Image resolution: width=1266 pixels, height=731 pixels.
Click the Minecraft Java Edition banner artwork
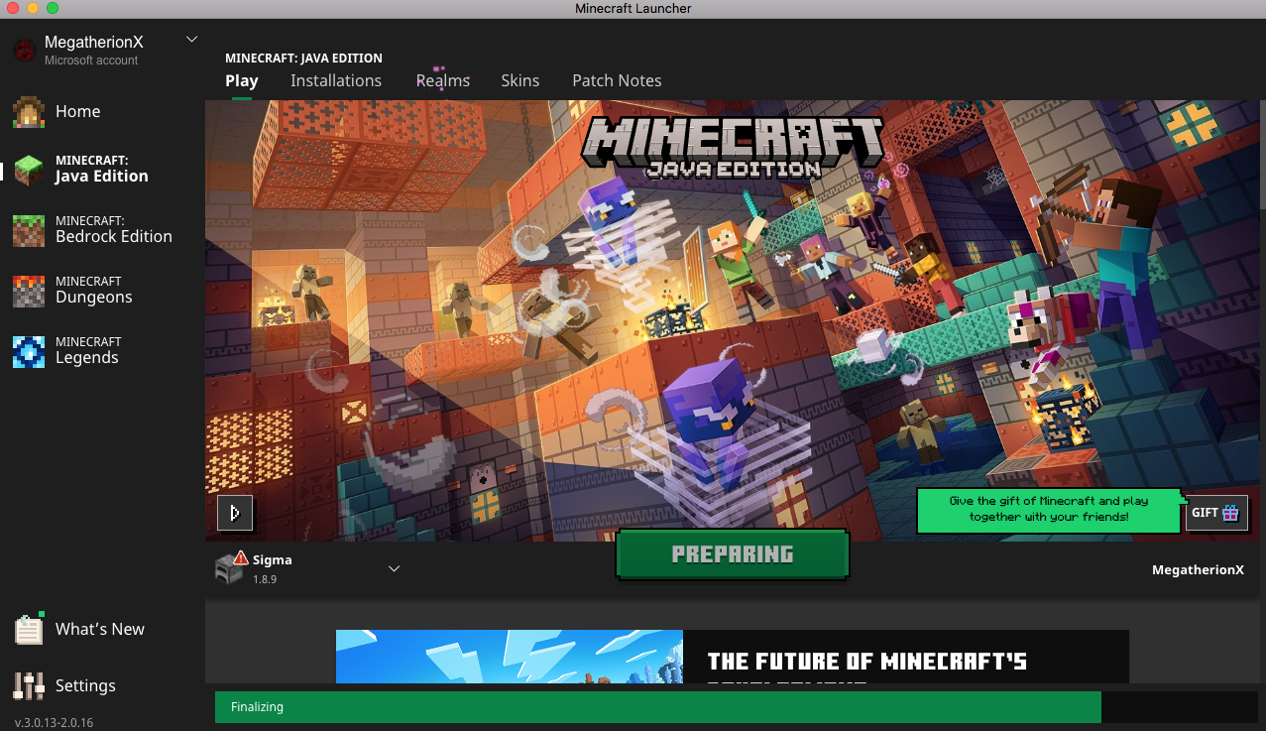tap(733, 320)
